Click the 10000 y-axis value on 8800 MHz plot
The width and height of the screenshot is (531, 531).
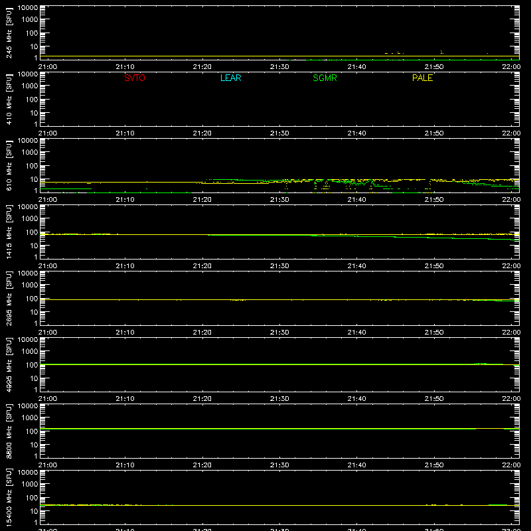pyautogui.click(x=28, y=406)
